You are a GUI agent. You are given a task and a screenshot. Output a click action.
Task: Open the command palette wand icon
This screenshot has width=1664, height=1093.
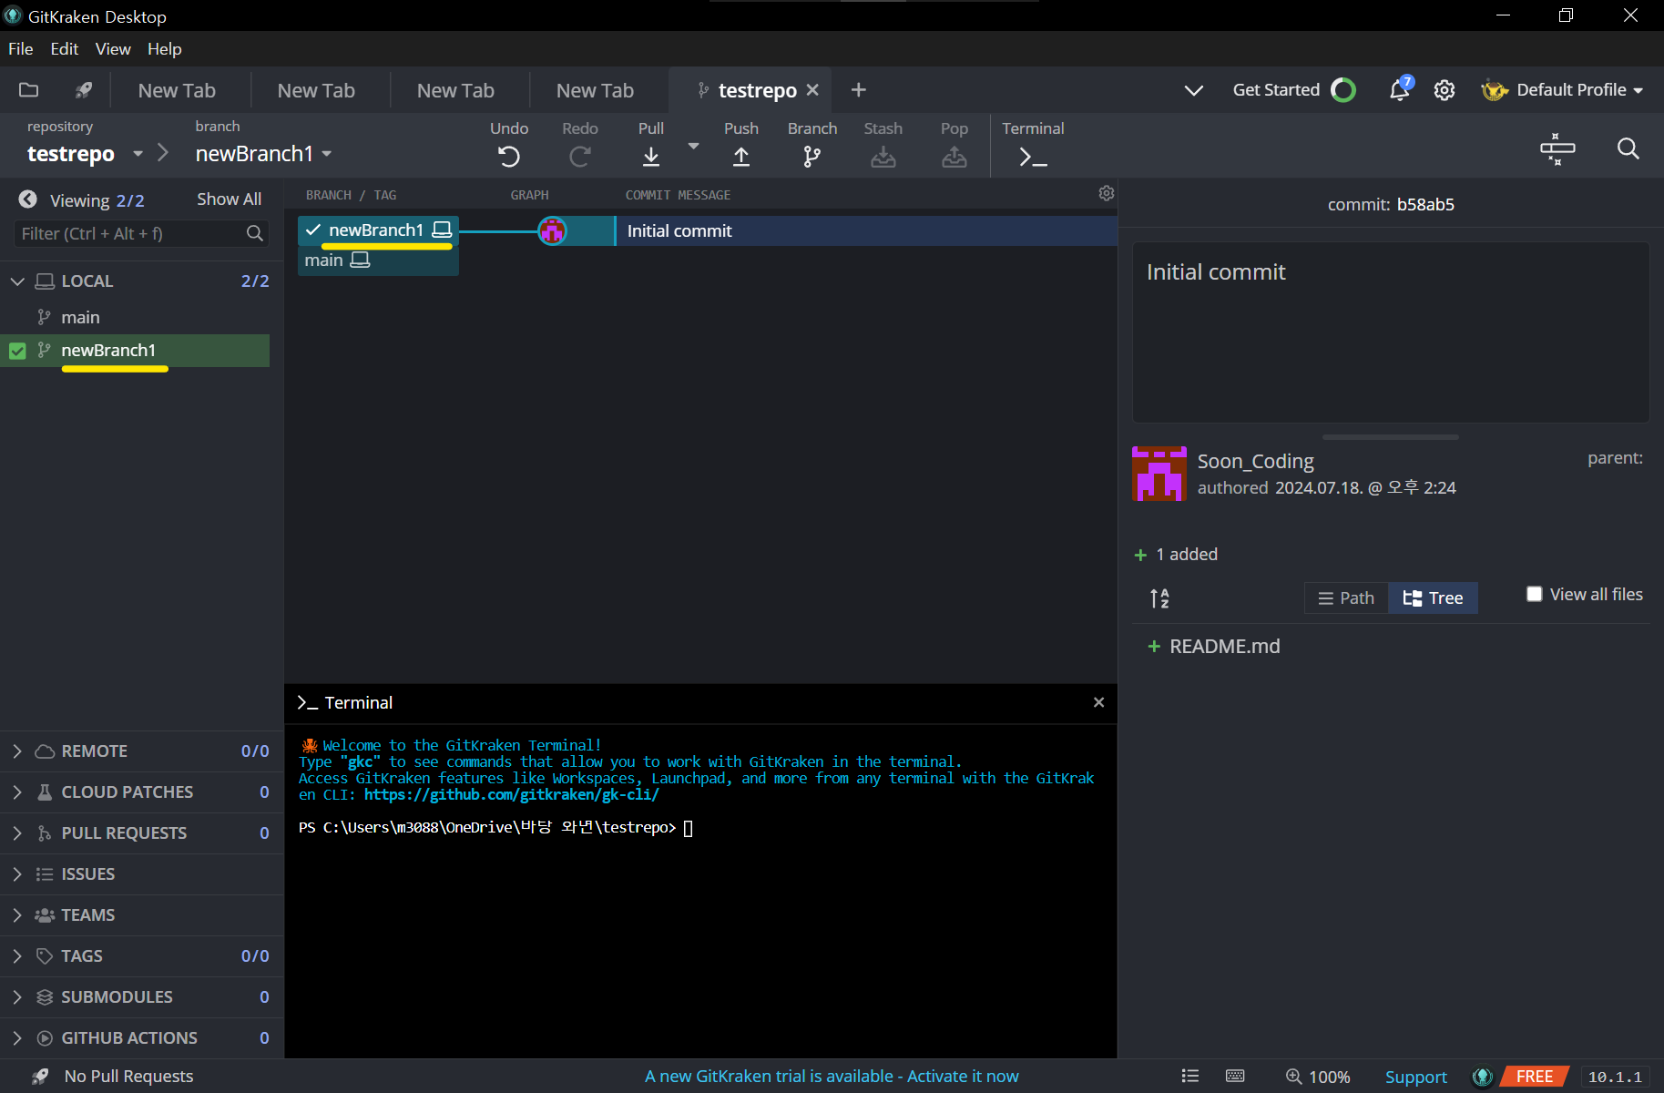(1557, 148)
